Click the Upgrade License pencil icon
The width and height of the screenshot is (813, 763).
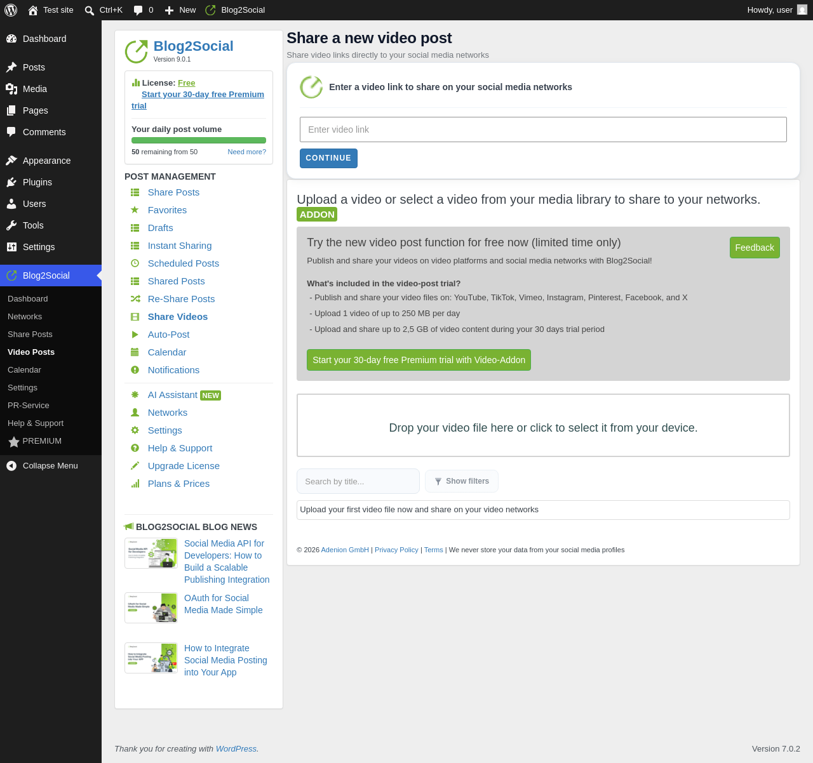tap(135, 465)
